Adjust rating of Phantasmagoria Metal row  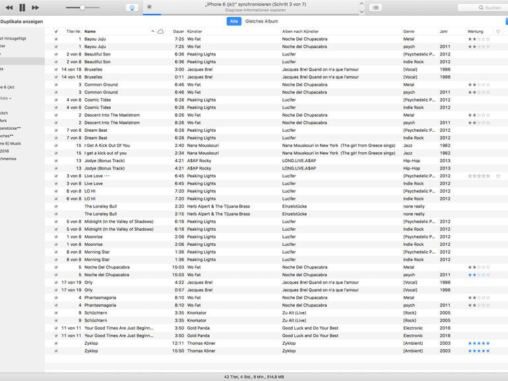click(x=479, y=298)
